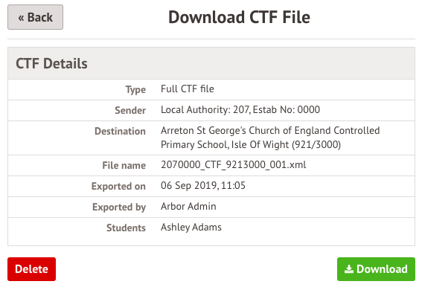This screenshot has height=290, width=422.
Task: Click the CTF Details section header
Action: pos(51,63)
